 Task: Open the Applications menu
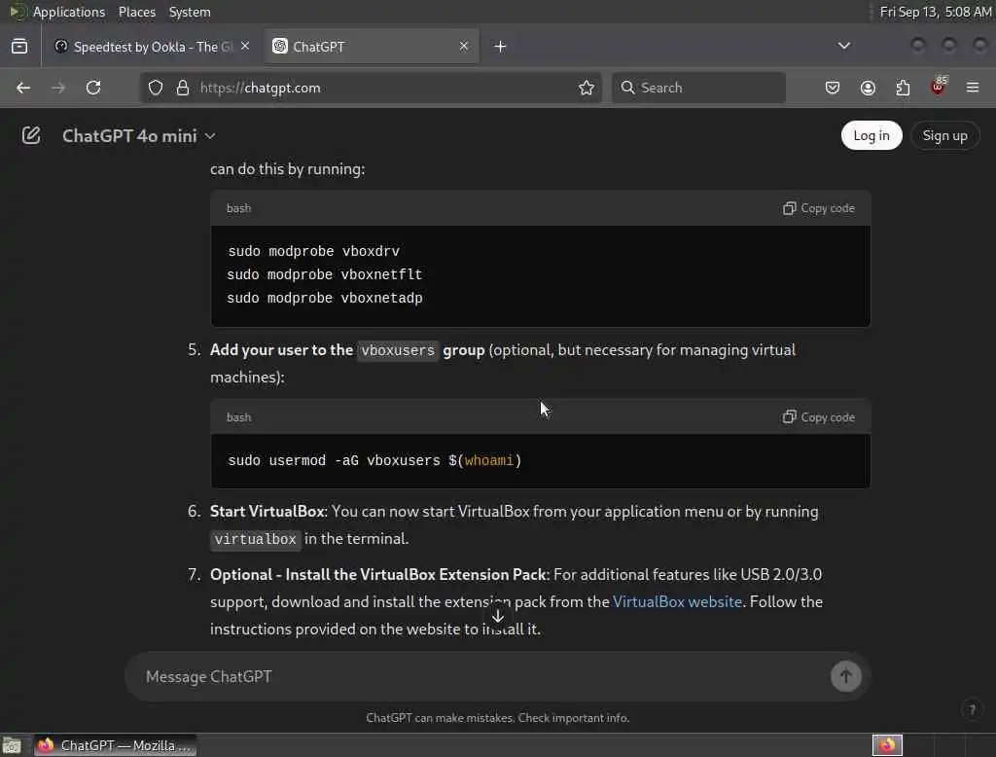pyautogui.click(x=69, y=12)
